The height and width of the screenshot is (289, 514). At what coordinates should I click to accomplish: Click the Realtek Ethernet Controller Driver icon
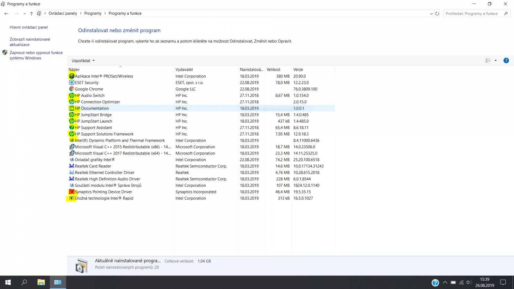pos(72,172)
